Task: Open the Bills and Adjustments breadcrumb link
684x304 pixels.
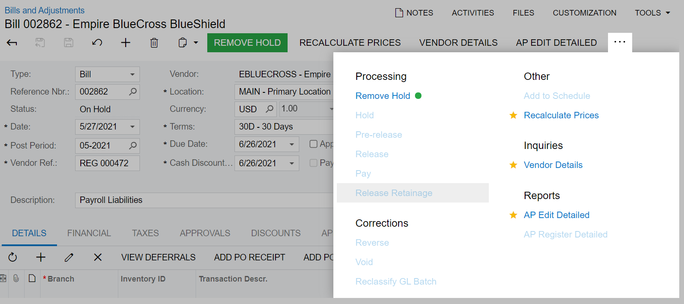Action: point(44,10)
